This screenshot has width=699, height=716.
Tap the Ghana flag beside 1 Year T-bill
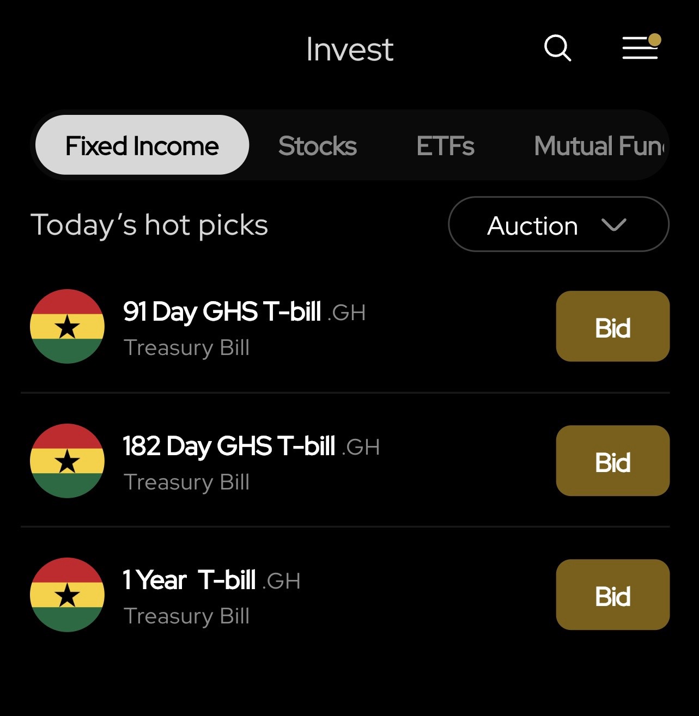pyautogui.click(x=67, y=595)
